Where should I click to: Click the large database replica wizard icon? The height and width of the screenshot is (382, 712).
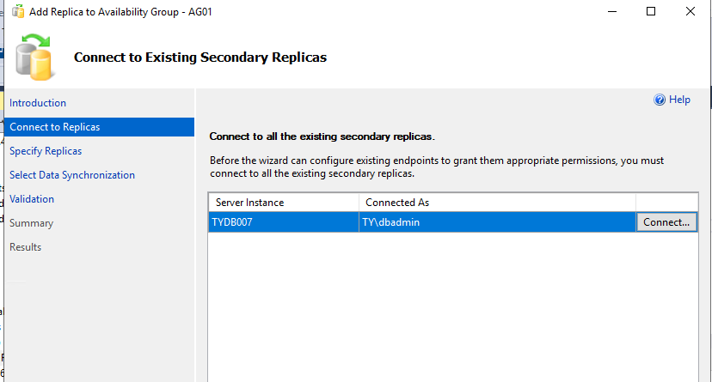(x=34, y=56)
